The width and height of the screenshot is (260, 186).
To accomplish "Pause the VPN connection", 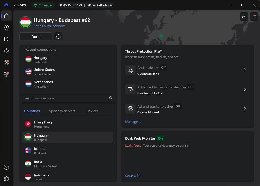I will (36, 36).
